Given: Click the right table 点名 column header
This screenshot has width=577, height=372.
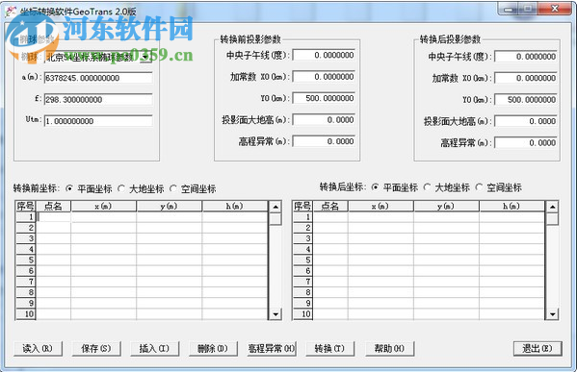Looking at the screenshot, I should coord(330,207).
